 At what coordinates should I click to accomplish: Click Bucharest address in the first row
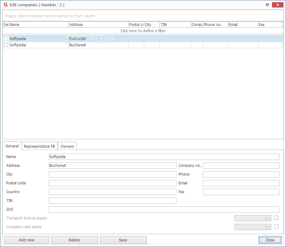(98, 39)
